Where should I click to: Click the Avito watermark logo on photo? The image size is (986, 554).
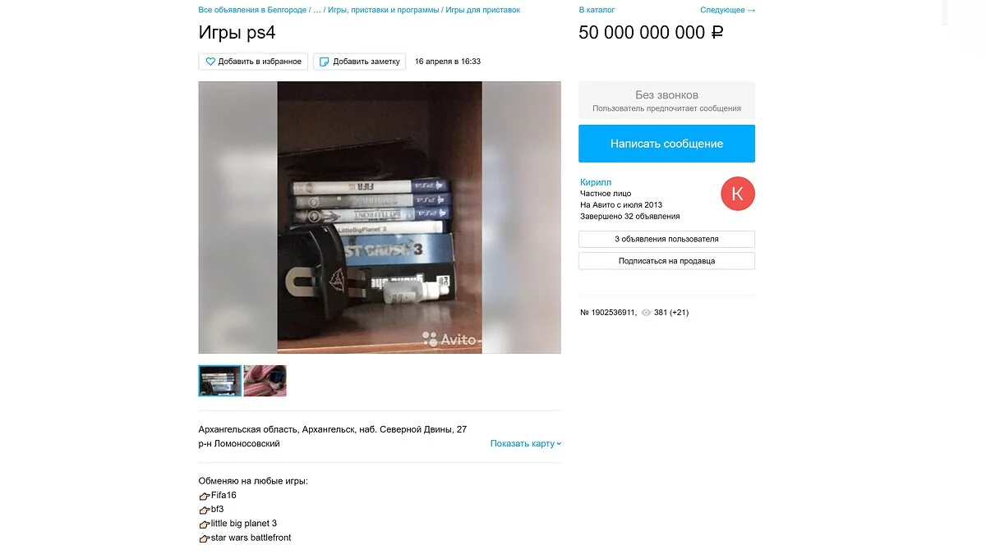tap(449, 338)
